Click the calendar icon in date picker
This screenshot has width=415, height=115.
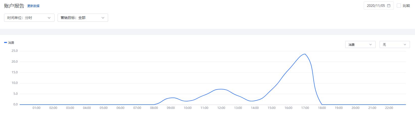(389, 6)
